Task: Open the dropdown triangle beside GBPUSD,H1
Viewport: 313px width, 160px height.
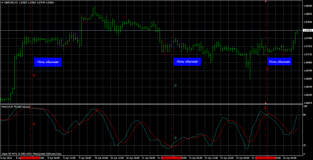Action: tap(2, 2)
